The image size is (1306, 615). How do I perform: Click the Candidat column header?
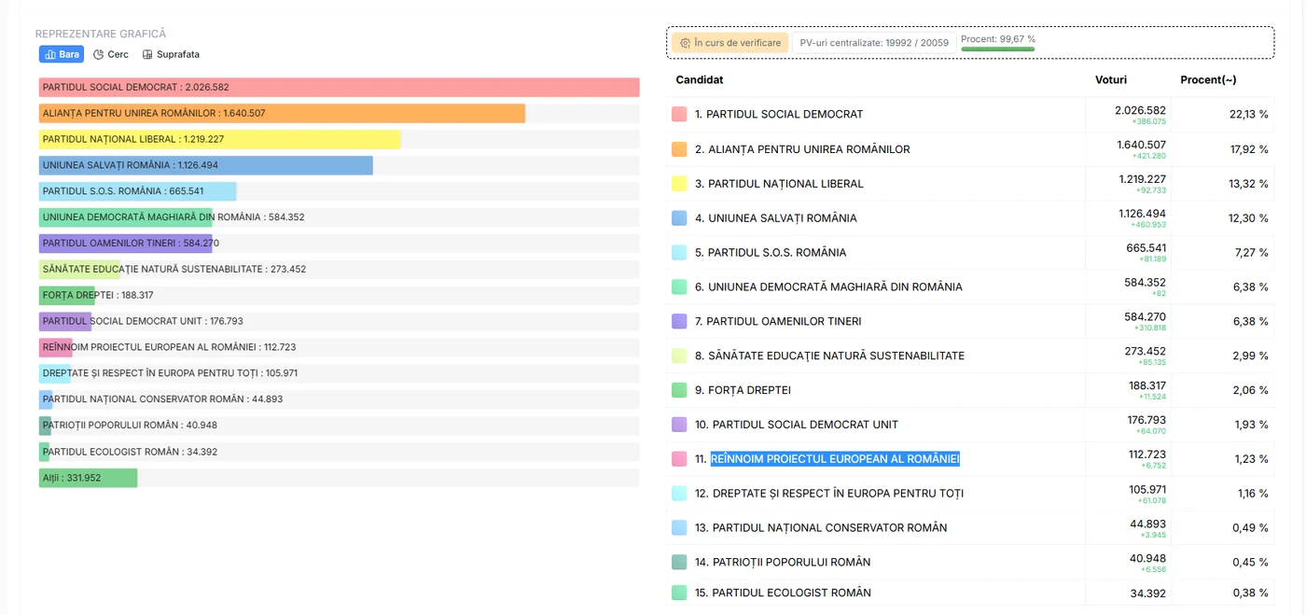tap(700, 79)
